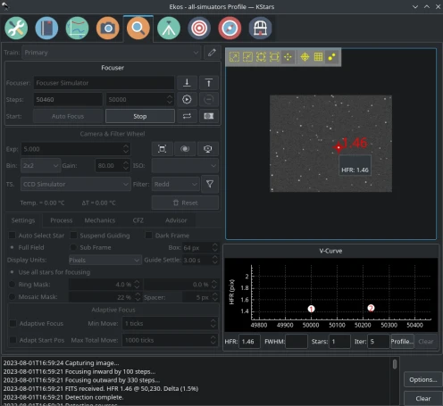Click the capture image film icon

click(x=209, y=116)
